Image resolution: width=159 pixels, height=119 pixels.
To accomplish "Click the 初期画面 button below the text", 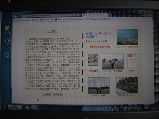I will pyautogui.click(x=47, y=94).
